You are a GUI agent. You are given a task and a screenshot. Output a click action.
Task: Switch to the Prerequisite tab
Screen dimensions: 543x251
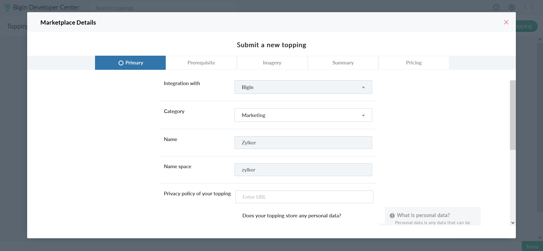point(201,63)
